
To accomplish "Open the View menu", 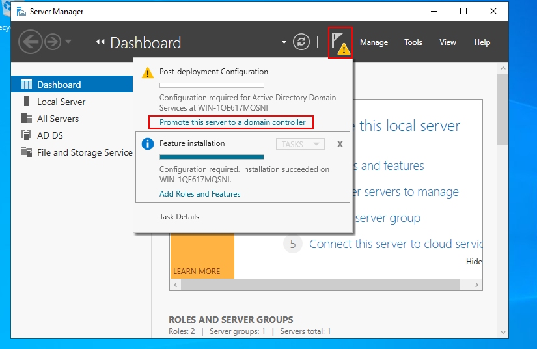I will point(448,42).
